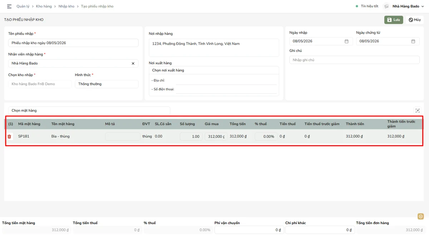429x236 pixels.
Task: Click the thùng unit cell
Action: tap(147, 136)
